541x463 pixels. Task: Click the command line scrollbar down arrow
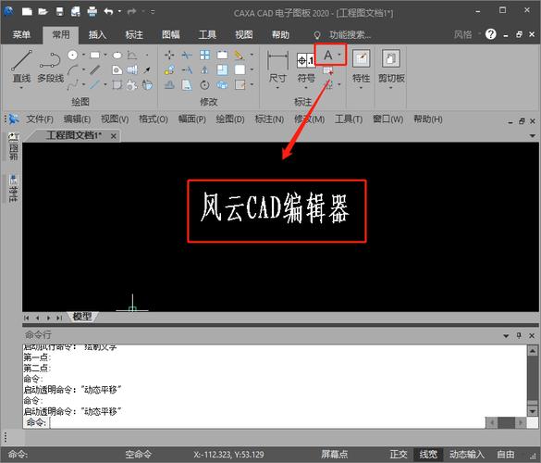533,411
